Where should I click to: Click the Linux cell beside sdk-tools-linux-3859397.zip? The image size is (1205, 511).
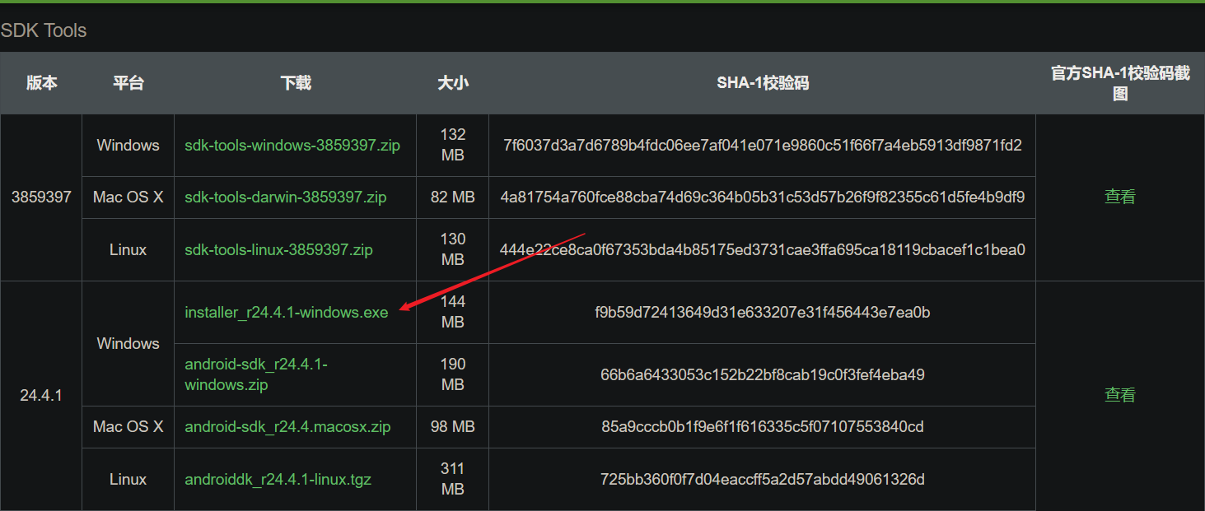(x=128, y=249)
